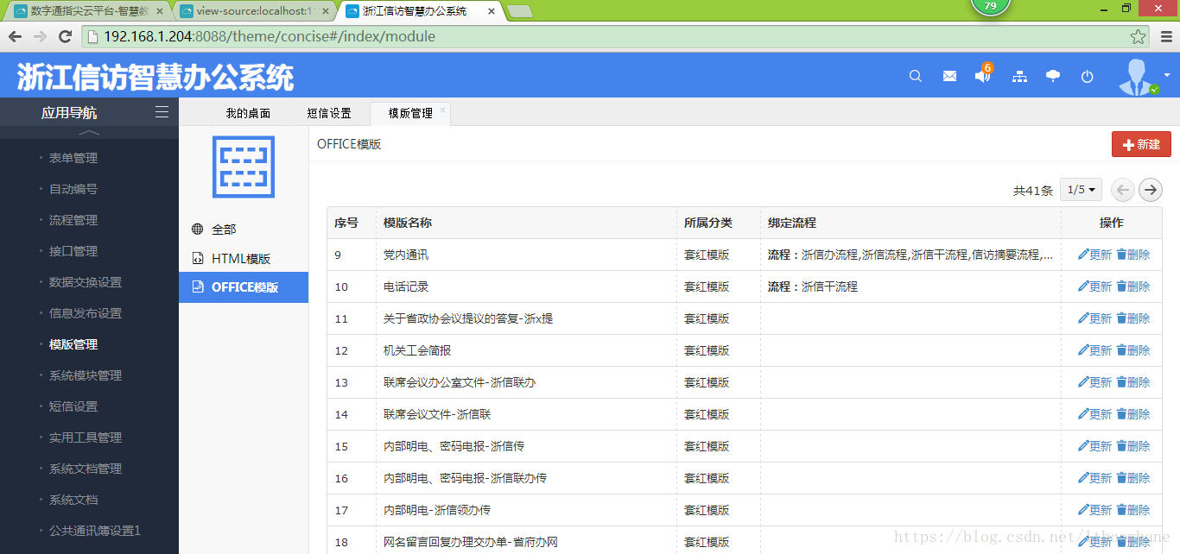Go to previous page arrow
Screen dimensions: 1180x554
tap(1122, 190)
